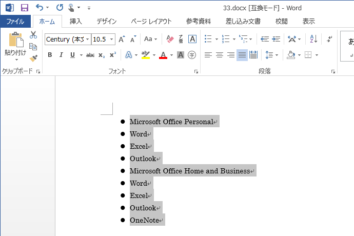Shrink font size with the small A icon
This screenshot has height=236, width=354.
coord(133,39)
